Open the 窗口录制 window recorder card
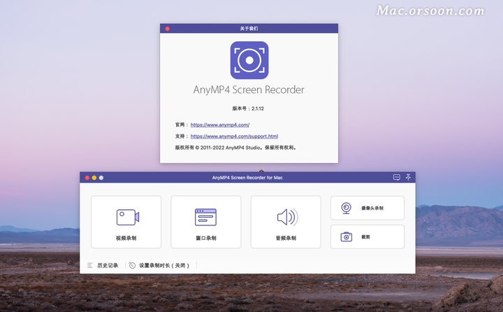The image size is (503, 312). [x=206, y=222]
